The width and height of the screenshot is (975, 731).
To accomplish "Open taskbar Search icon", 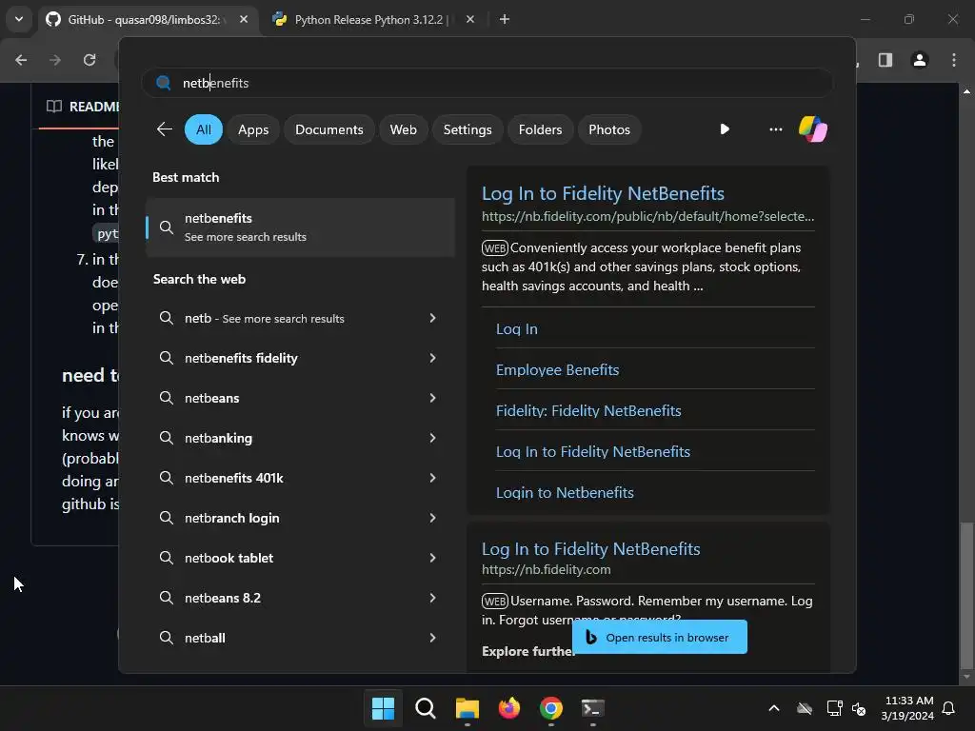I will [426, 708].
